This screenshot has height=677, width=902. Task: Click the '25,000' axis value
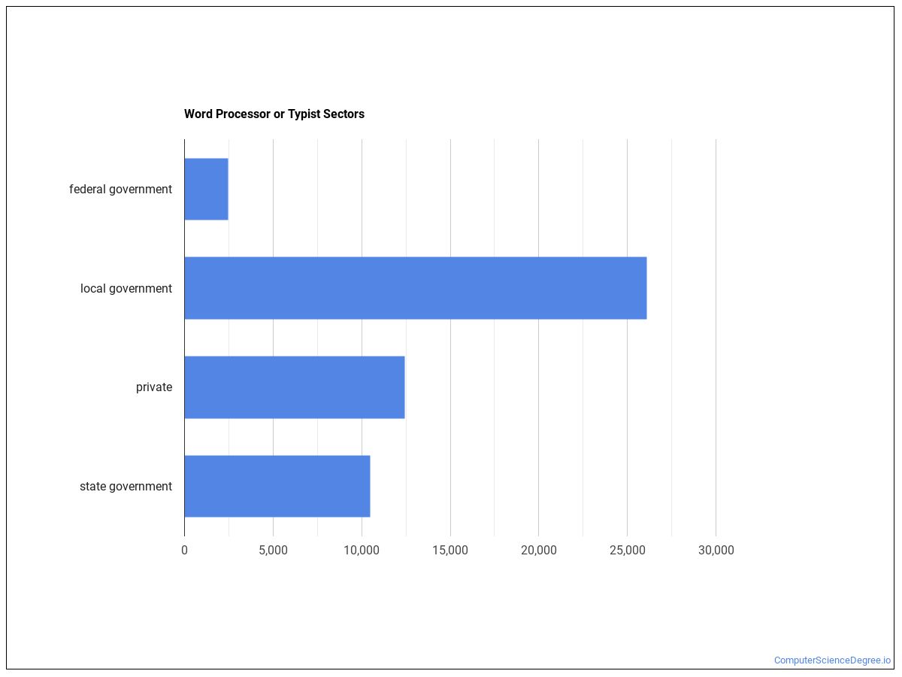coord(628,551)
